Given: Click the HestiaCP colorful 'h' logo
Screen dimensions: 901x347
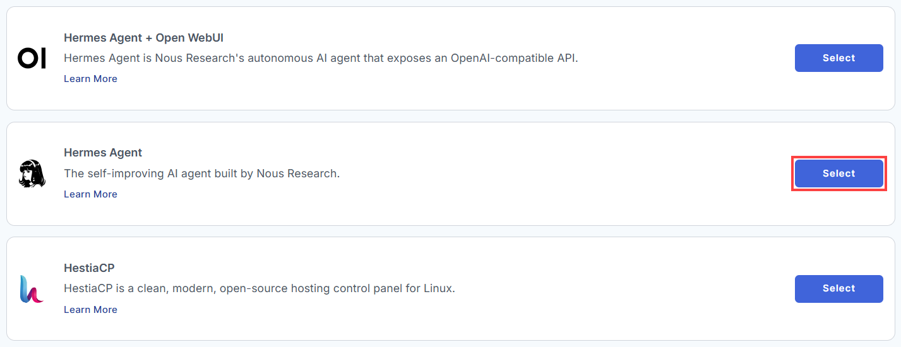Looking at the screenshot, I should (32, 289).
